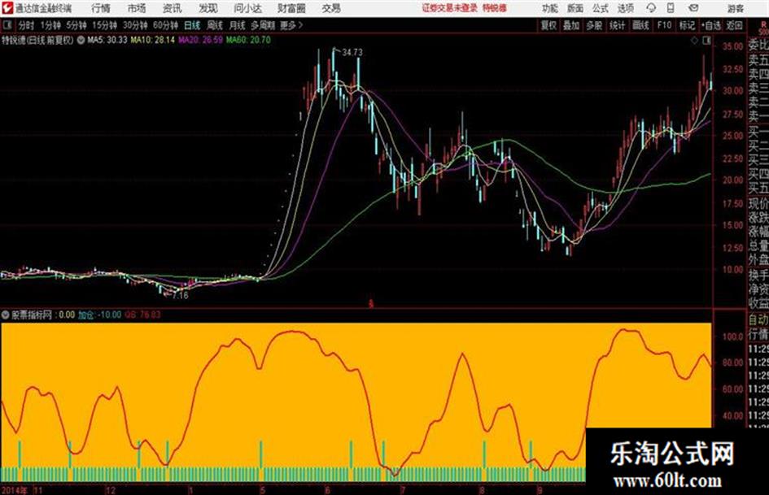Click the 特锐德 stock title in chart header
Screen dimensions: 769x495
(x=13, y=40)
